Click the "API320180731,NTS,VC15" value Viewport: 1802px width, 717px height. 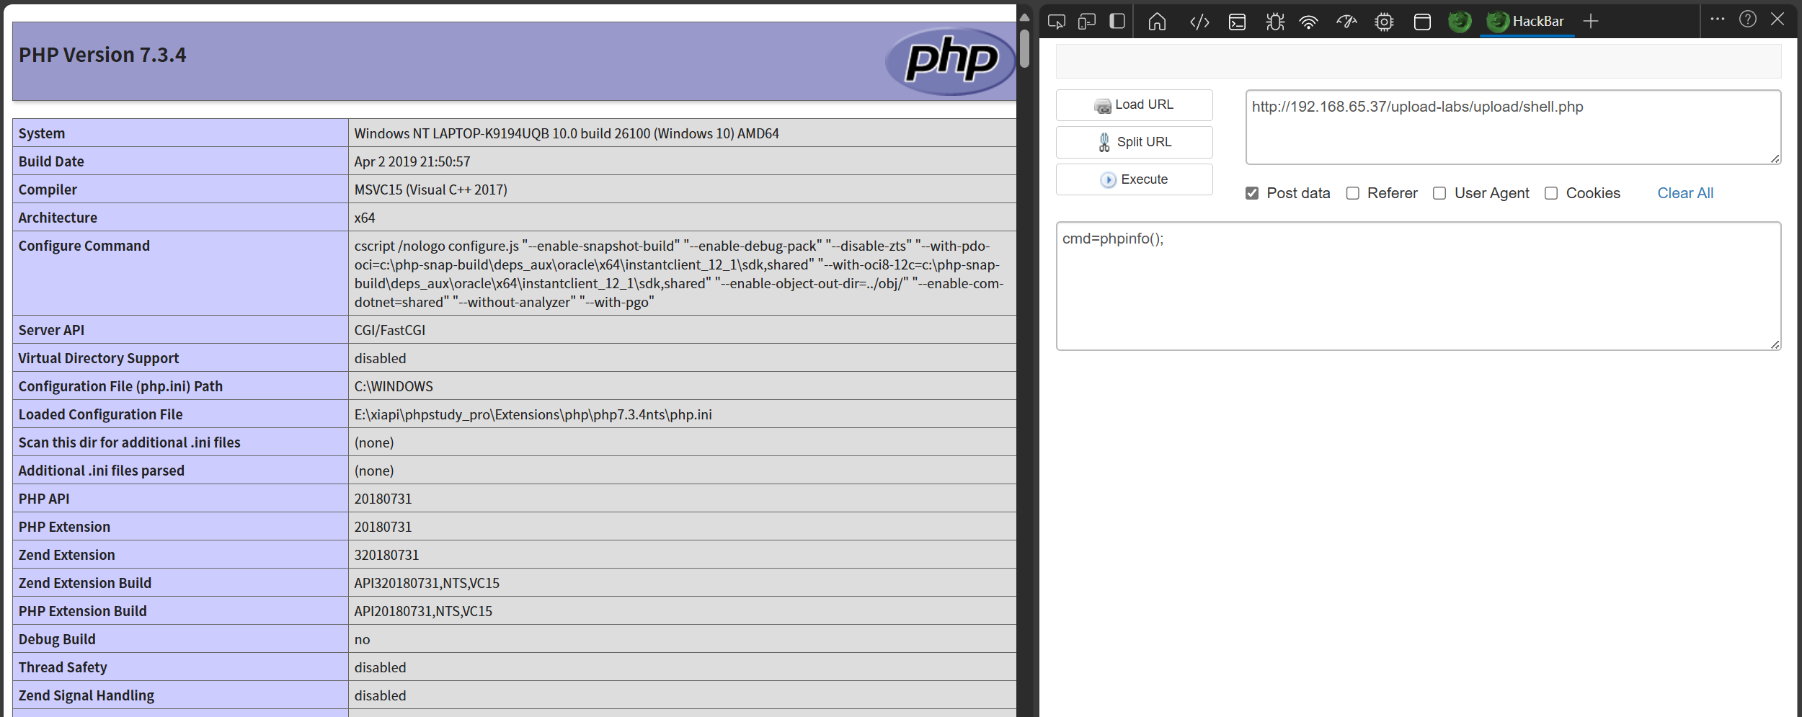pos(427,583)
